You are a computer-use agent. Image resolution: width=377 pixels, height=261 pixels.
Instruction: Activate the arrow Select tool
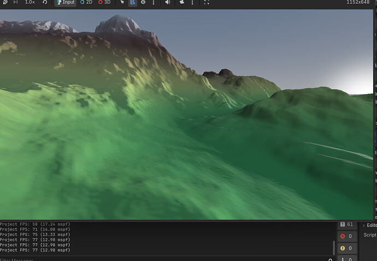(122, 2)
